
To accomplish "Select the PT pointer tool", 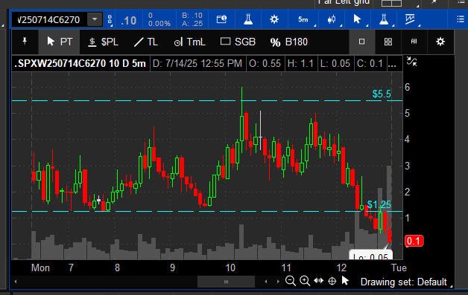I will pyautogui.click(x=60, y=42).
